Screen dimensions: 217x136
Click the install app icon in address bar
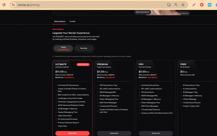(169, 5)
